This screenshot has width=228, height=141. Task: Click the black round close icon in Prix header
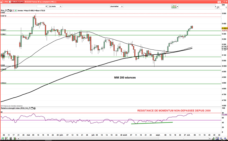click(11, 10)
